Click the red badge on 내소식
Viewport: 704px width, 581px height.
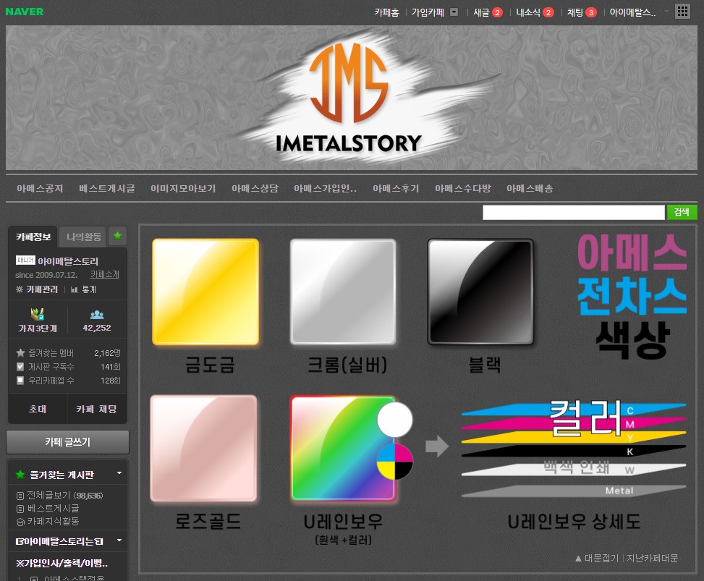click(548, 12)
